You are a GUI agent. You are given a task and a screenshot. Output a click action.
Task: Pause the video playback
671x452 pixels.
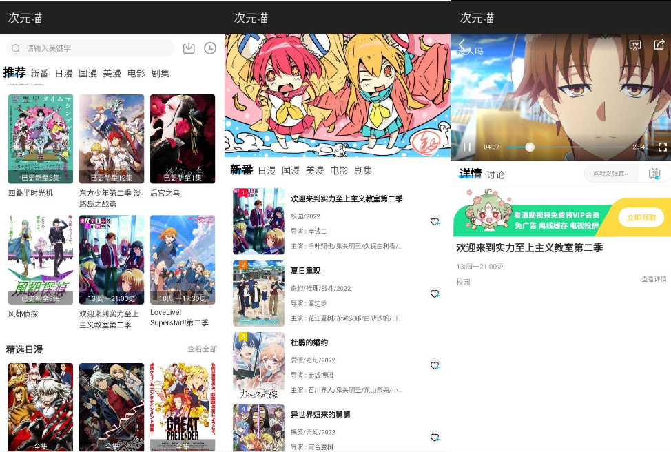[467, 147]
